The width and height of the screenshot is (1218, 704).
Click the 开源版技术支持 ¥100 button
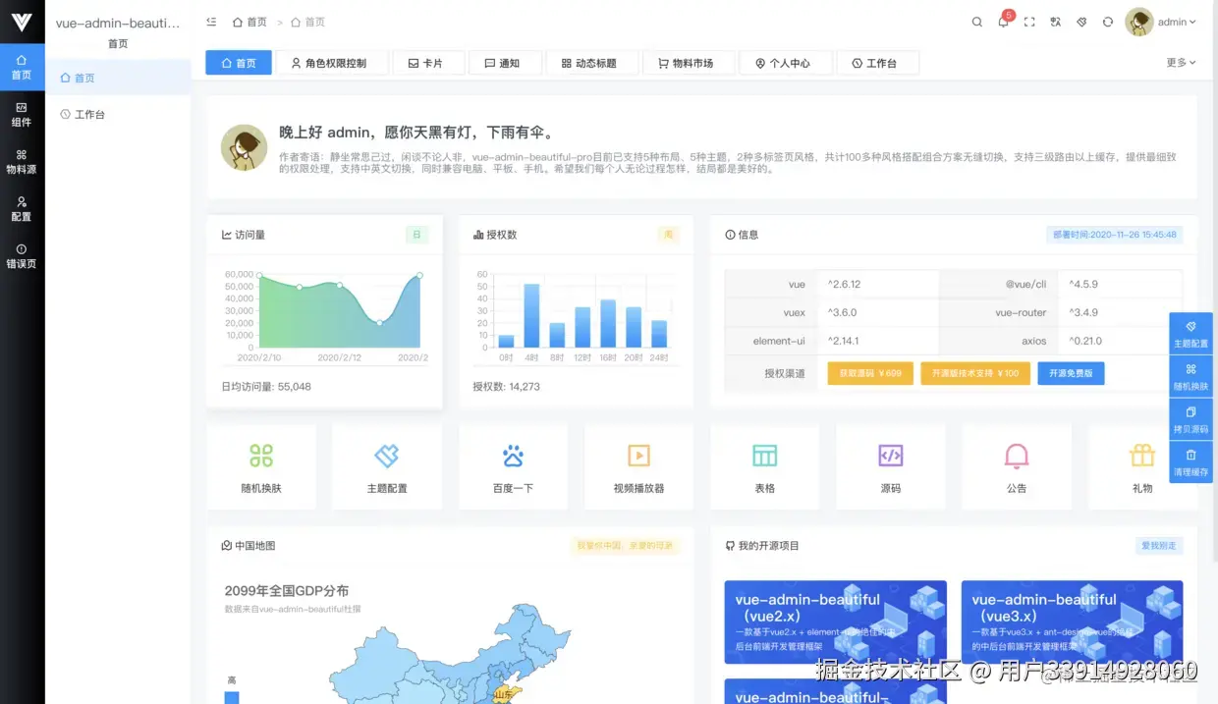pyautogui.click(x=975, y=373)
